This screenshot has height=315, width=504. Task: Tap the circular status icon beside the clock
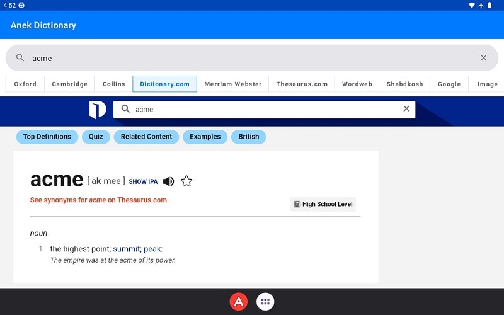21,5
